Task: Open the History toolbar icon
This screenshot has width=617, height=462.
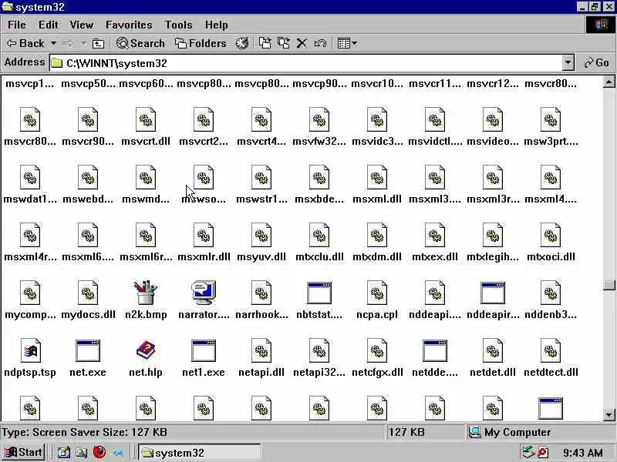Action: (x=242, y=43)
